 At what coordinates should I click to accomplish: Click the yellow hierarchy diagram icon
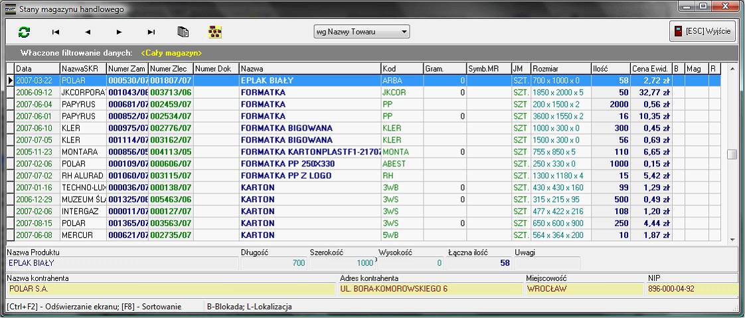(x=214, y=32)
